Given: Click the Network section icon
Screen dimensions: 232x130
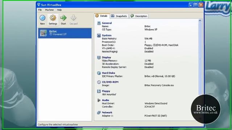Looking at the screenshot, I should tap(99, 113).
